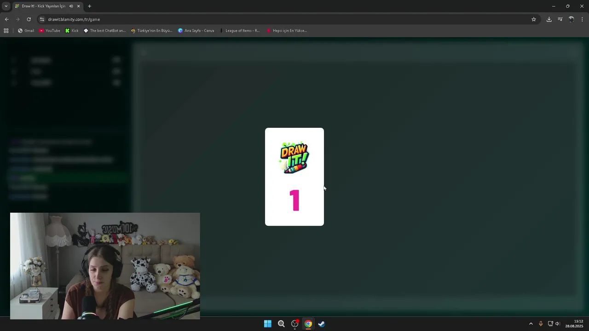Click the forward navigation arrow
The width and height of the screenshot is (589, 331).
[17, 19]
